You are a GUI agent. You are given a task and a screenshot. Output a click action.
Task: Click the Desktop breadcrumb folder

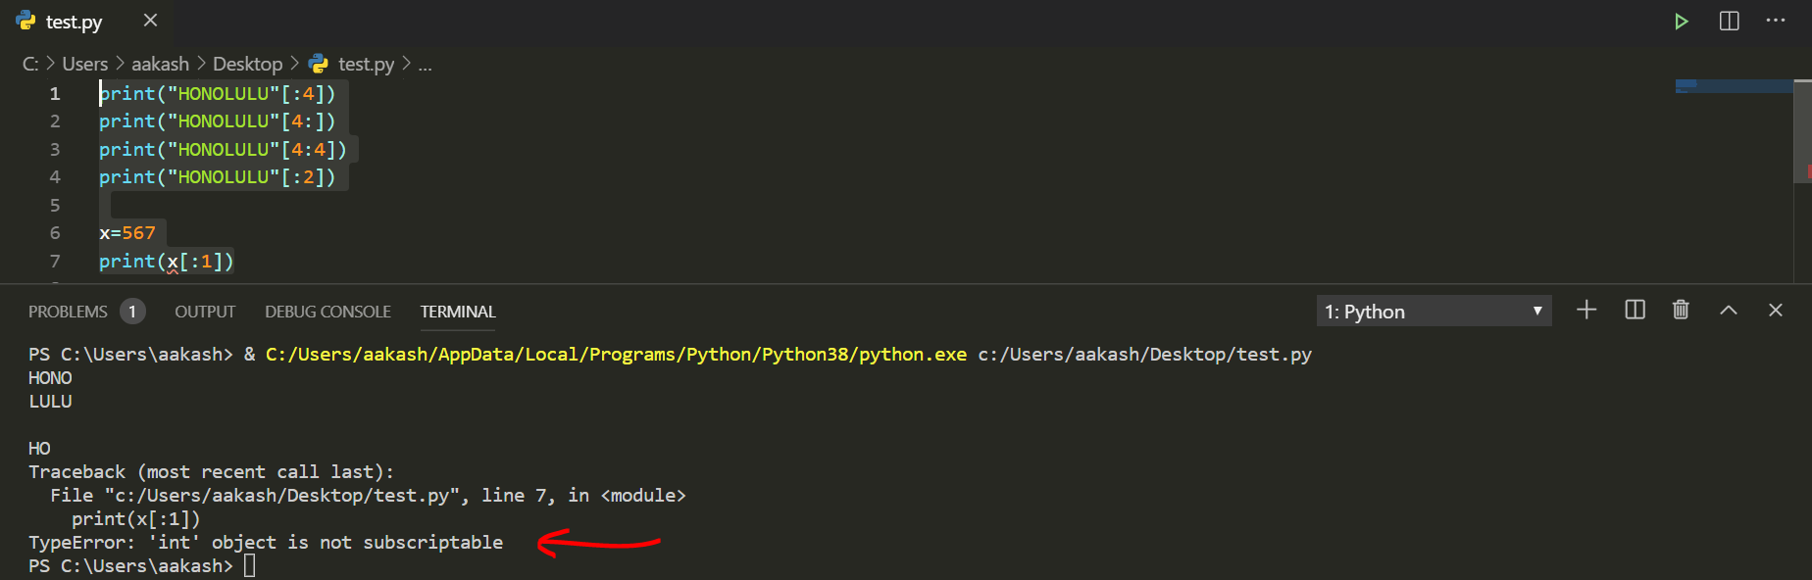click(247, 65)
